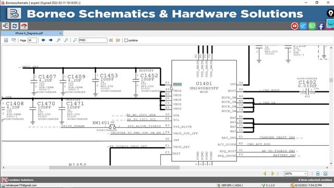Open the green chat message icon
Image resolution: width=334 pixels, height=188 pixels.
tap(312, 26)
